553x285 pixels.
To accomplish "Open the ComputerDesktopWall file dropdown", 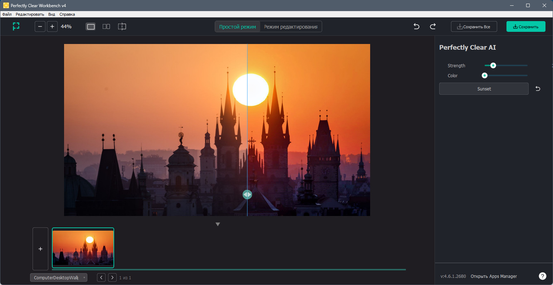I will pos(59,277).
